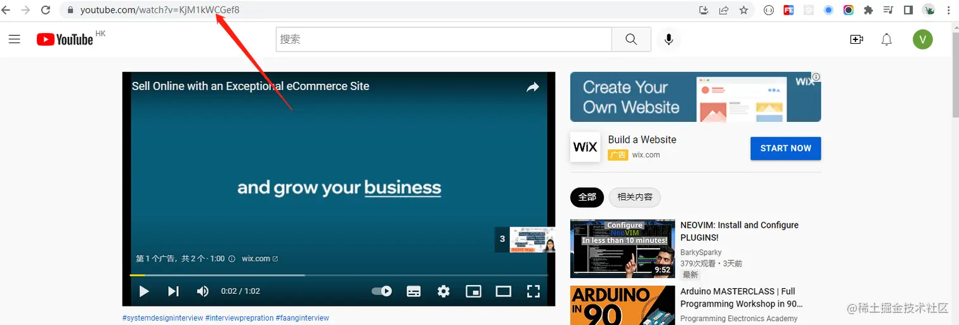The image size is (959, 325).
Task: Open ad info icon on Wix banner
Action: pyautogui.click(x=816, y=77)
